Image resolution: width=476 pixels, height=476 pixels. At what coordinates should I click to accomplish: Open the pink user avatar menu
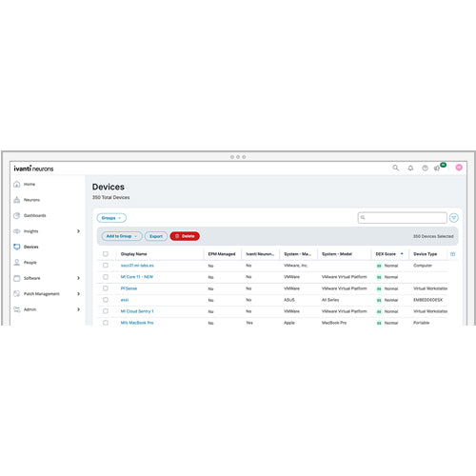click(459, 168)
